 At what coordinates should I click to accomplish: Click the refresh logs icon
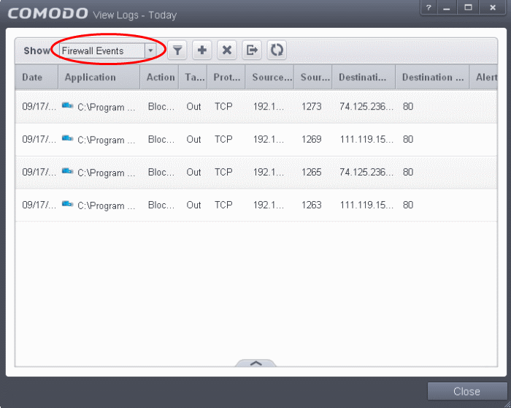click(277, 50)
